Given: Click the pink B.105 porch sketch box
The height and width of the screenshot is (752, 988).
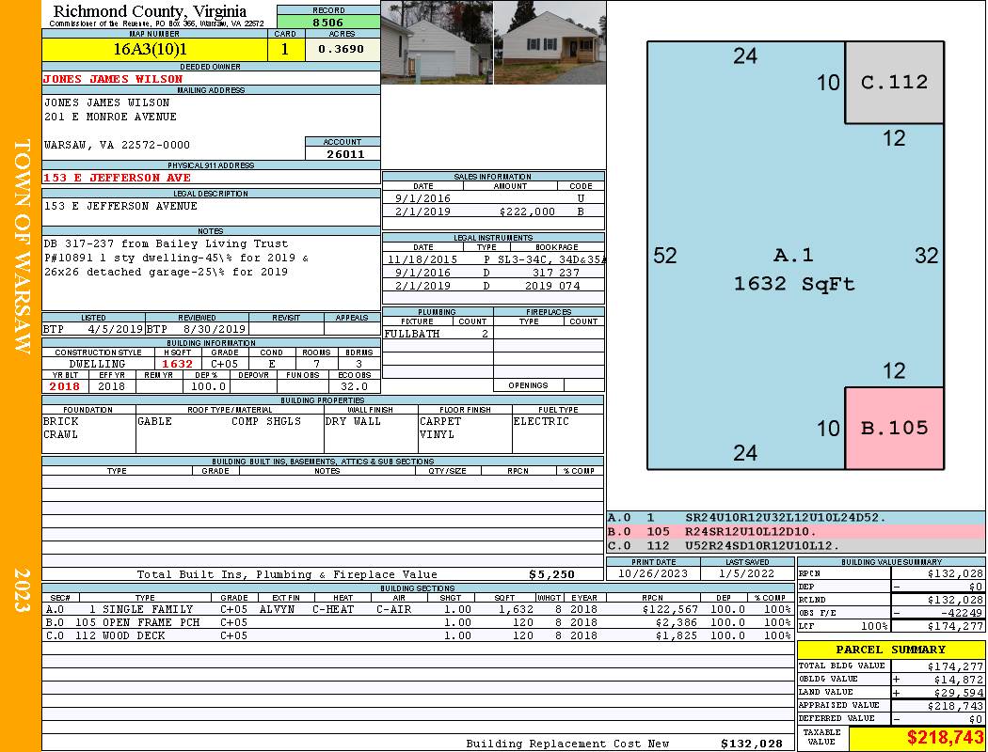Looking at the screenshot, I should [x=894, y=428].
